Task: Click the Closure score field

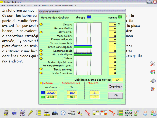Action: coord(112,24)
